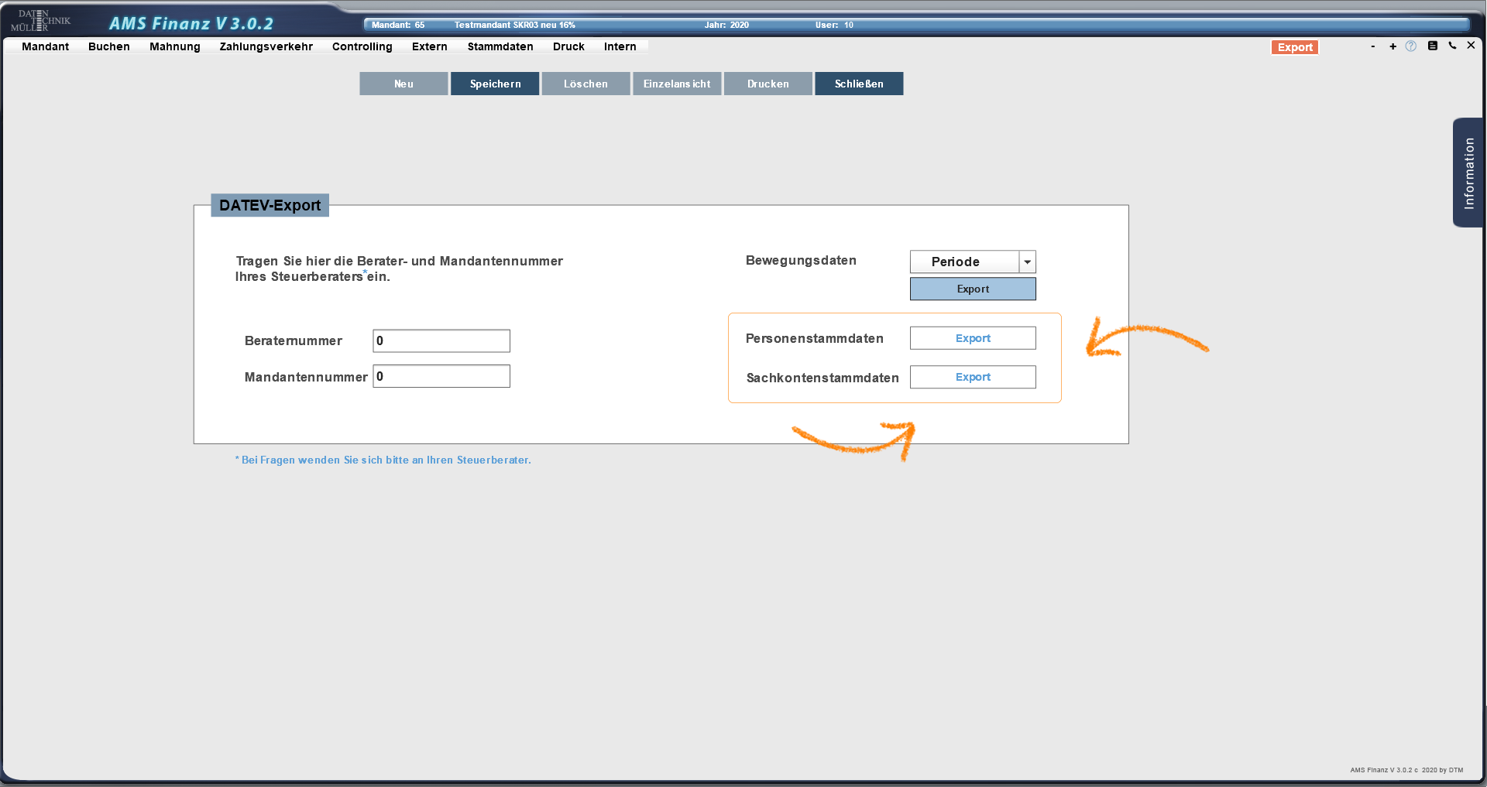Click the phone contact icon top right
Image resolution: width=1487 pixels, height=787 pixels.
pyautogui.click(x=1452, y=46)
